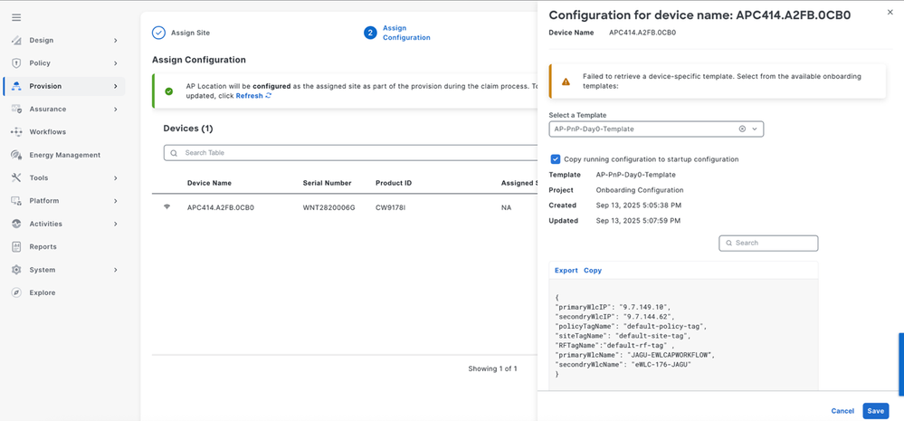Click the Showing 1 of 1 text
This screenshot has width=904, height=421.
point(492,368)
